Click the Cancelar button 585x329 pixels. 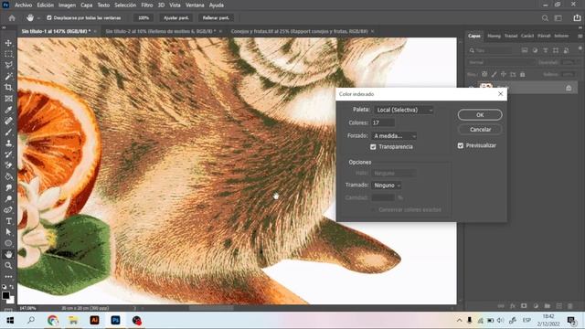click(x=480, y=130)
